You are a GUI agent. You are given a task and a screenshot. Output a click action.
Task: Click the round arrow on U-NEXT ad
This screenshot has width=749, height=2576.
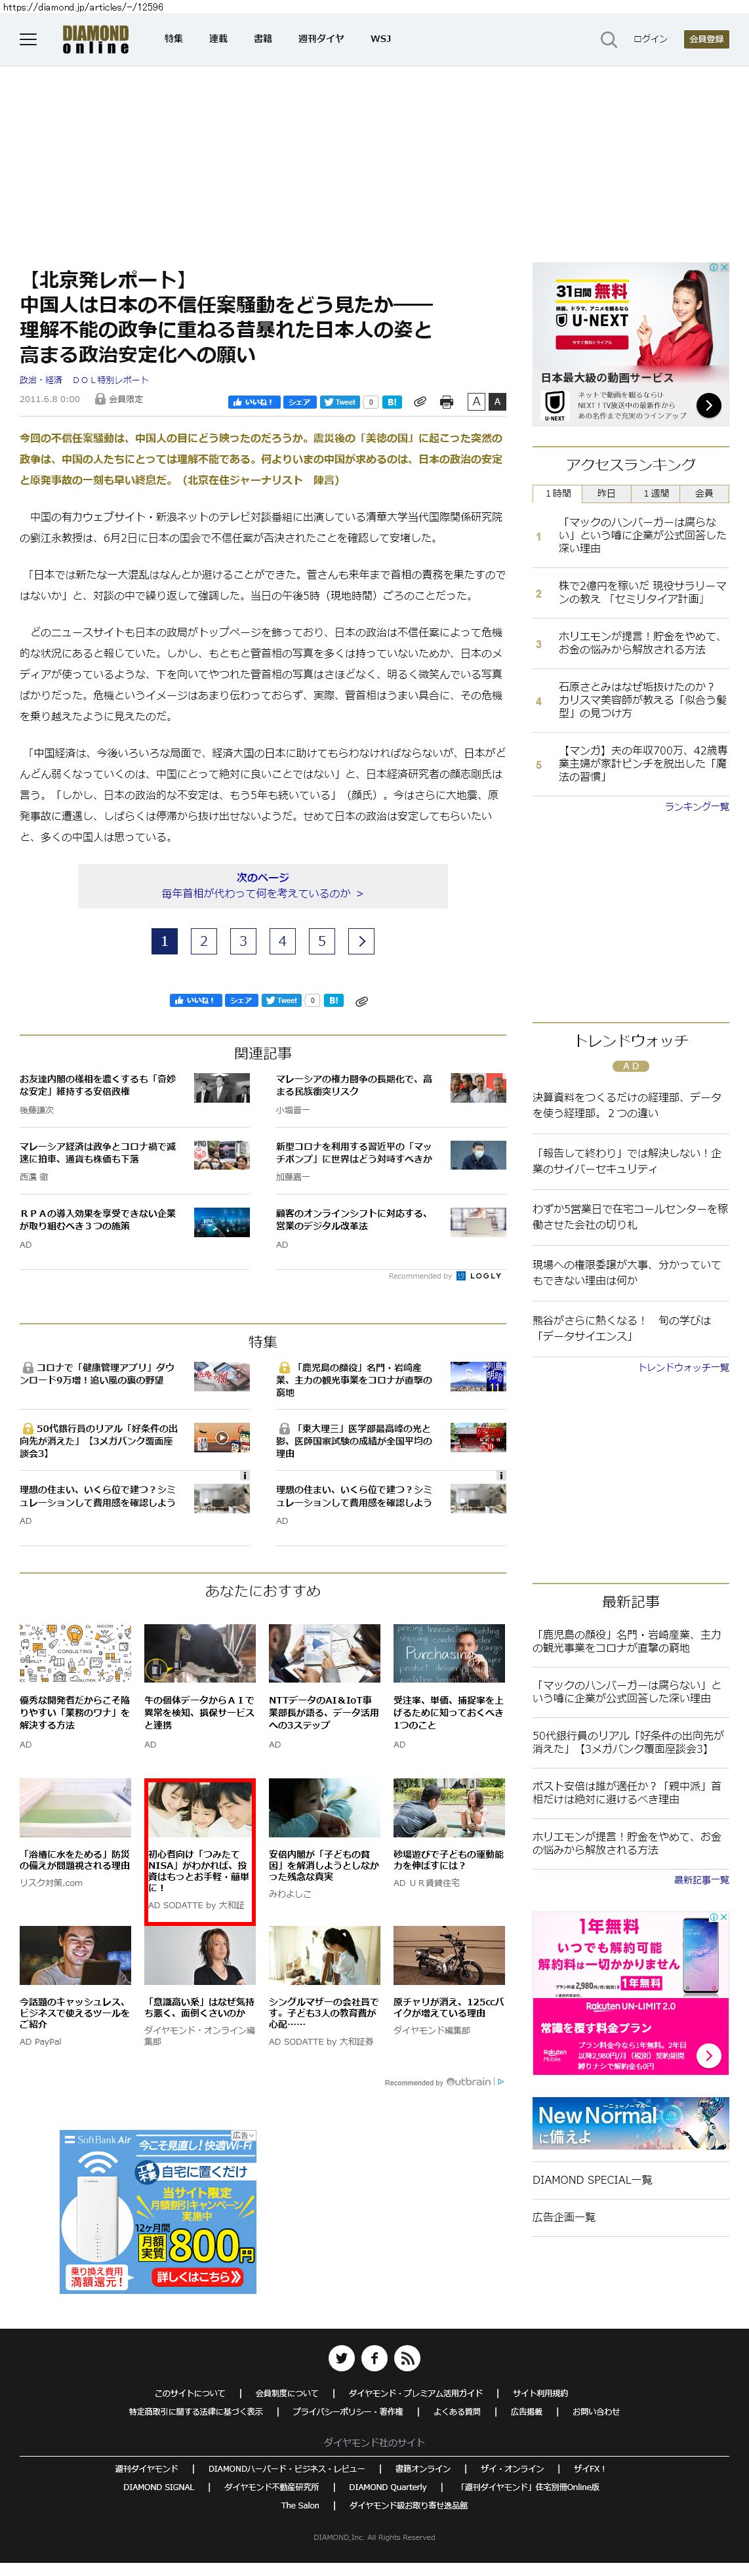pos(708,405)
